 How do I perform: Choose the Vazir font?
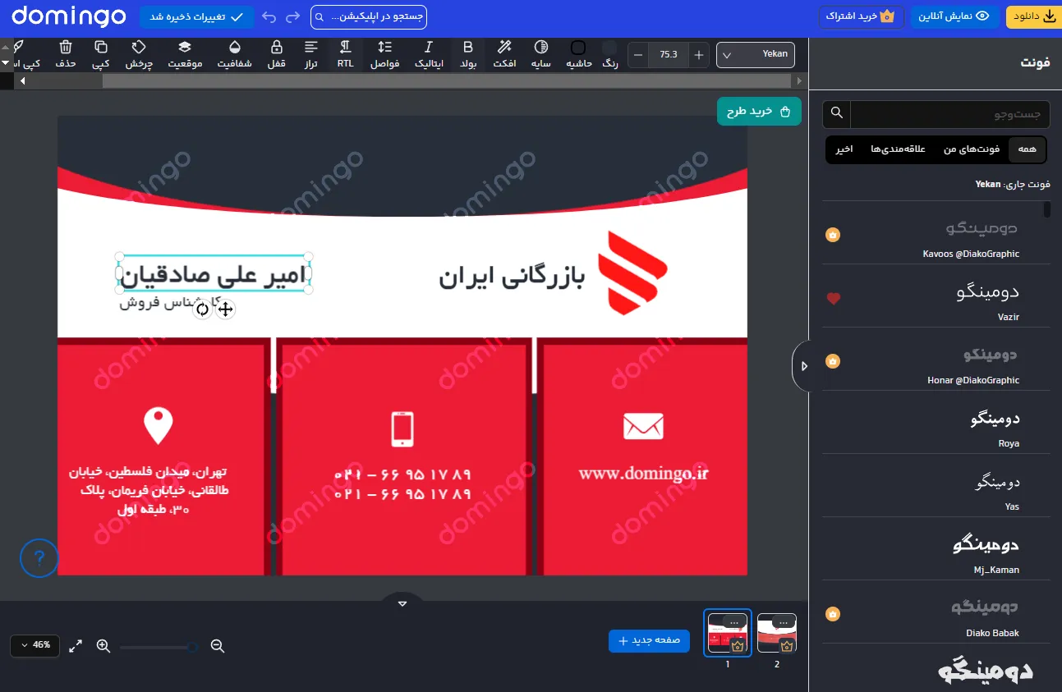coord(936,297)
